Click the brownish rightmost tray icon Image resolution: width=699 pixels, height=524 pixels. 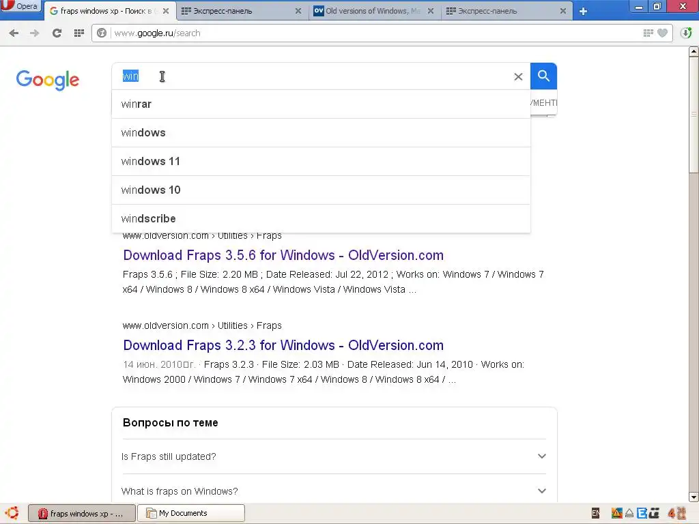[681, 513]
